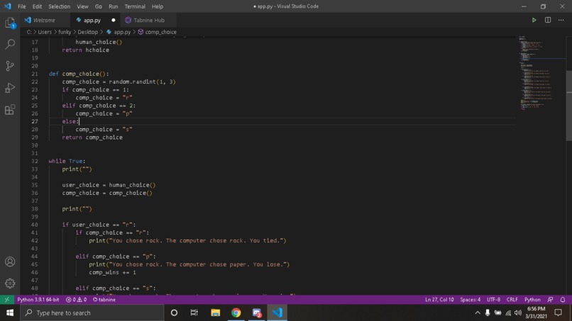Open the Selection menu
This screenshot has height=321, width=572.
pyautogui.click(x=59, y=6)
